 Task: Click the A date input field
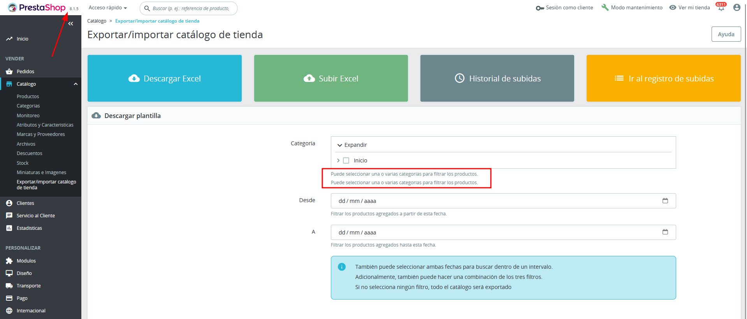[x=503, y=232]
